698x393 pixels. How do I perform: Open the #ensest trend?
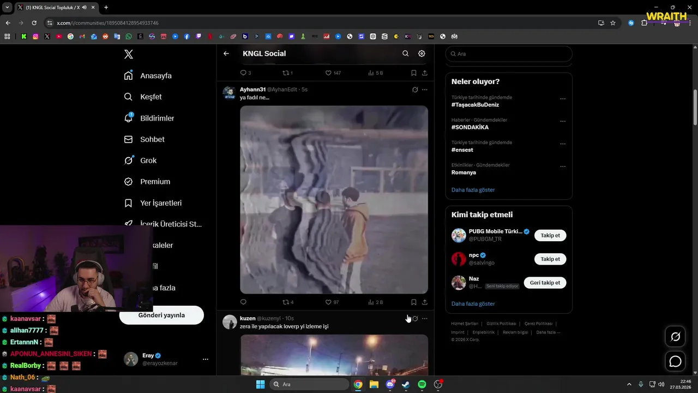pyautogui.click(x=462, y=150)
